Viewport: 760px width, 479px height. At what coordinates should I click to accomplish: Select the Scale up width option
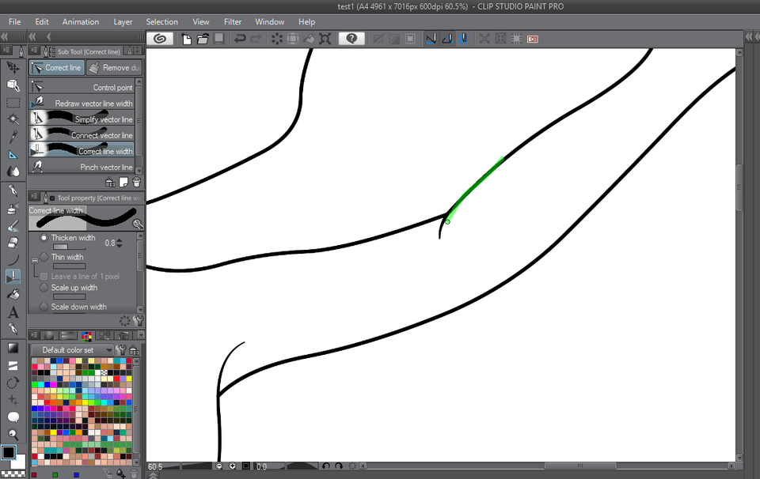(x=44, y=288)
